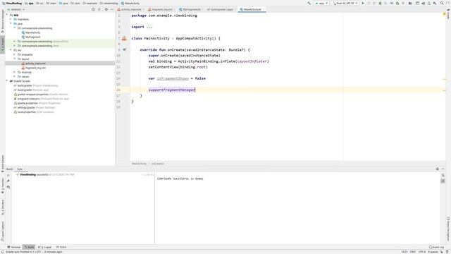Viewport: 451px width, 254px height.
Task: Hide the Build panel with minus icon
Action: [443, 169]
